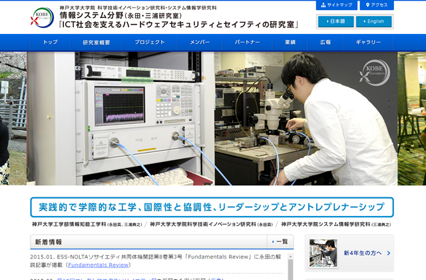Click the 一覧 button in 新着情報 header
Screen dimensions: 426x280
pos(280,241)
